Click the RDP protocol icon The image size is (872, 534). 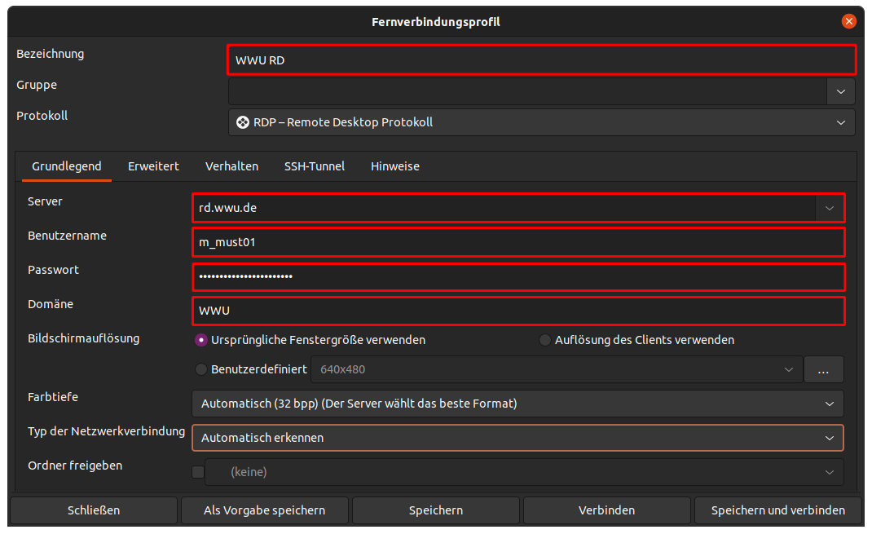(x=242, y=122)
